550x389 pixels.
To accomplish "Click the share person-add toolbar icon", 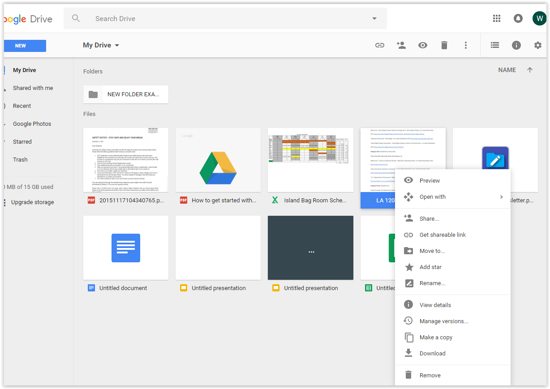I will (x=401, y=45).
